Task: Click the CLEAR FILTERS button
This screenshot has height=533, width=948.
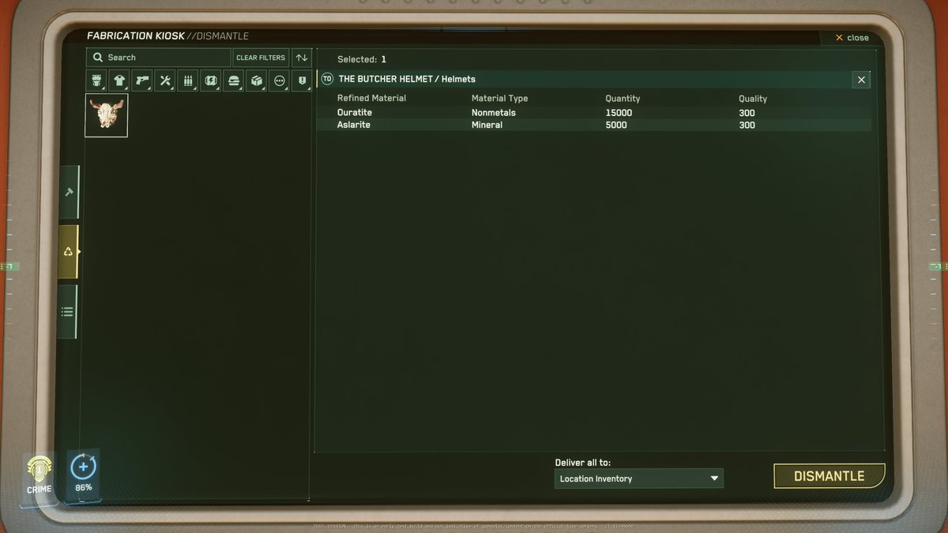Action: pyautogui.click(x=261, y=57)
